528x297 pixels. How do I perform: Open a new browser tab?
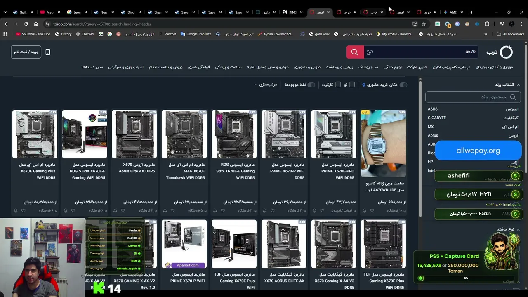pos(471,12)
